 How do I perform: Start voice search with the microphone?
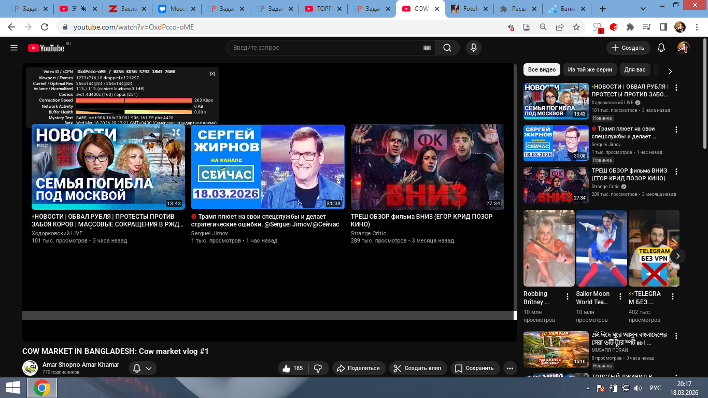click(x=473, y=48)
